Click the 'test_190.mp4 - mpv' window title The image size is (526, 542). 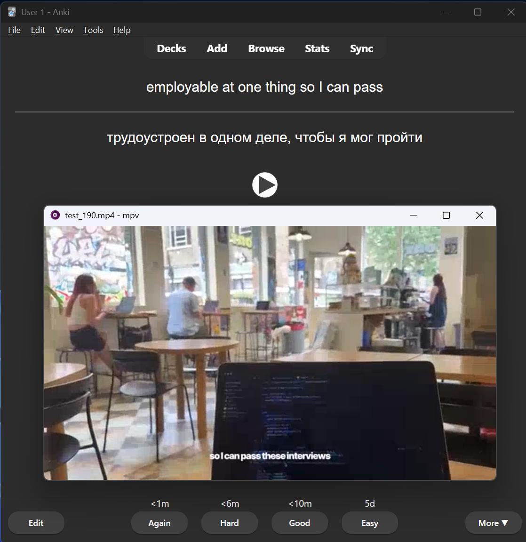pyautogui.click(x=102, y=215)
